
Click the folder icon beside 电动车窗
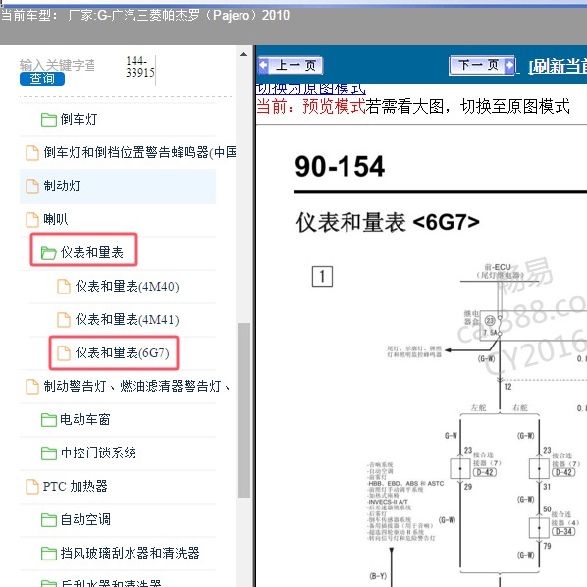(x=49, y=420)
